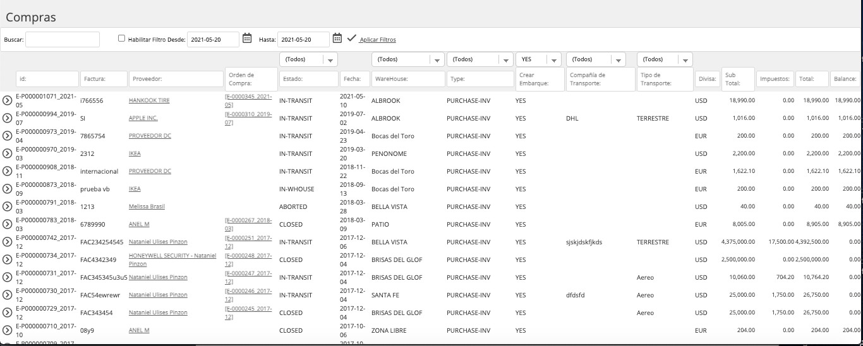The image size is (863, 346).
Task: Open the Type filter dropdown
Action: [480, 59]
